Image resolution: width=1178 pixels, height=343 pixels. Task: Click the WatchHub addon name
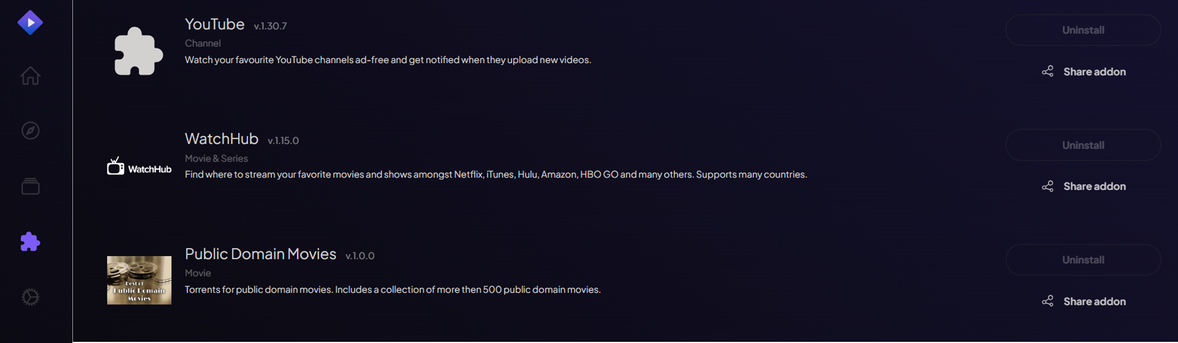[x=221, y=139]
